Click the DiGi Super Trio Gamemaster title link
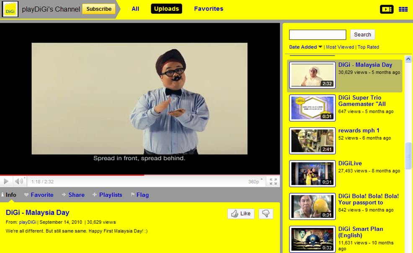413x253 pixels. point(362,101)
